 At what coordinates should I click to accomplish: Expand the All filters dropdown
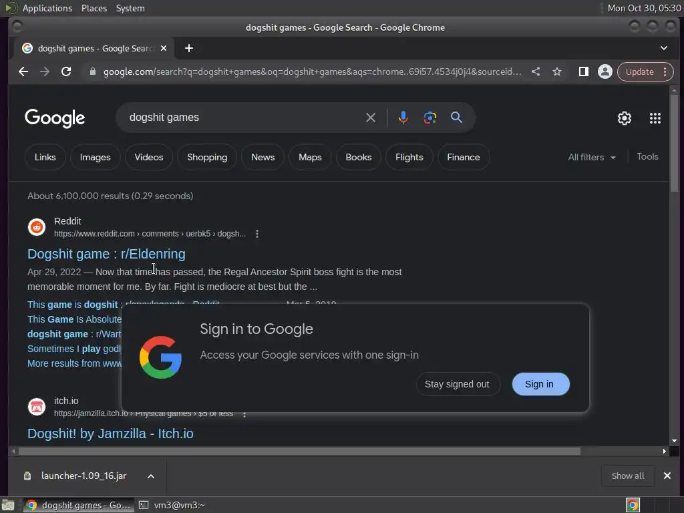(x=592, y=157)
